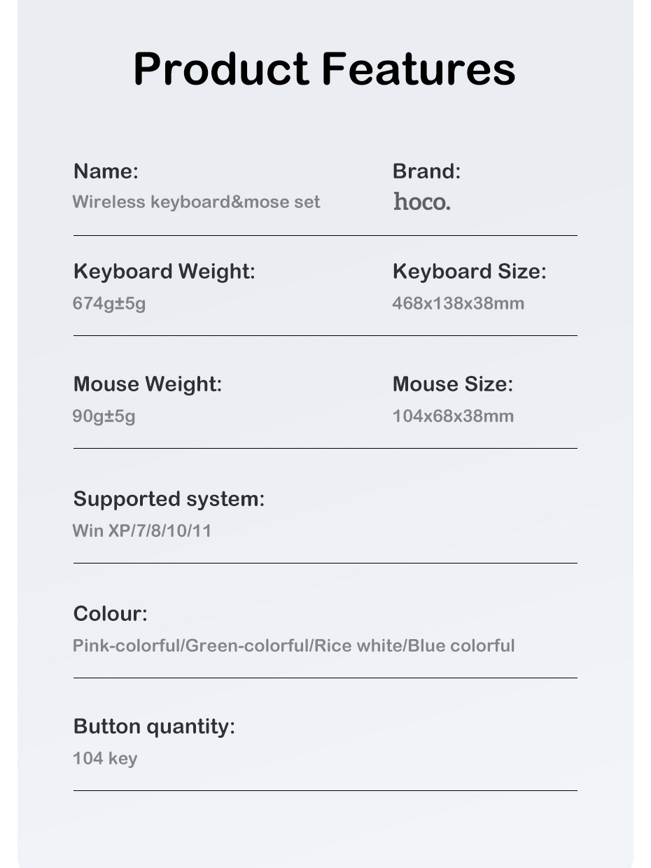Click the Button quantity label
This screenshot has height=868, width=651.
tap(154, 726)
